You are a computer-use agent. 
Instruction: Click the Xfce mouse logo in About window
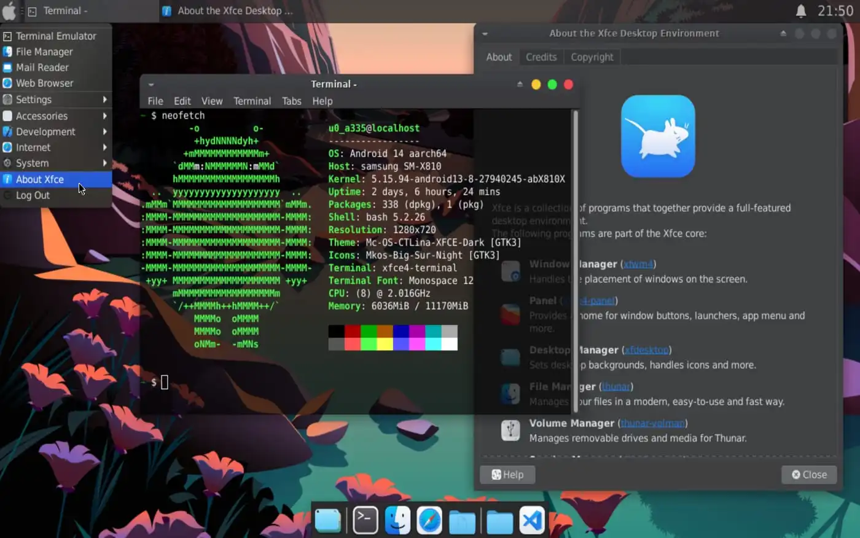point(658,136)
